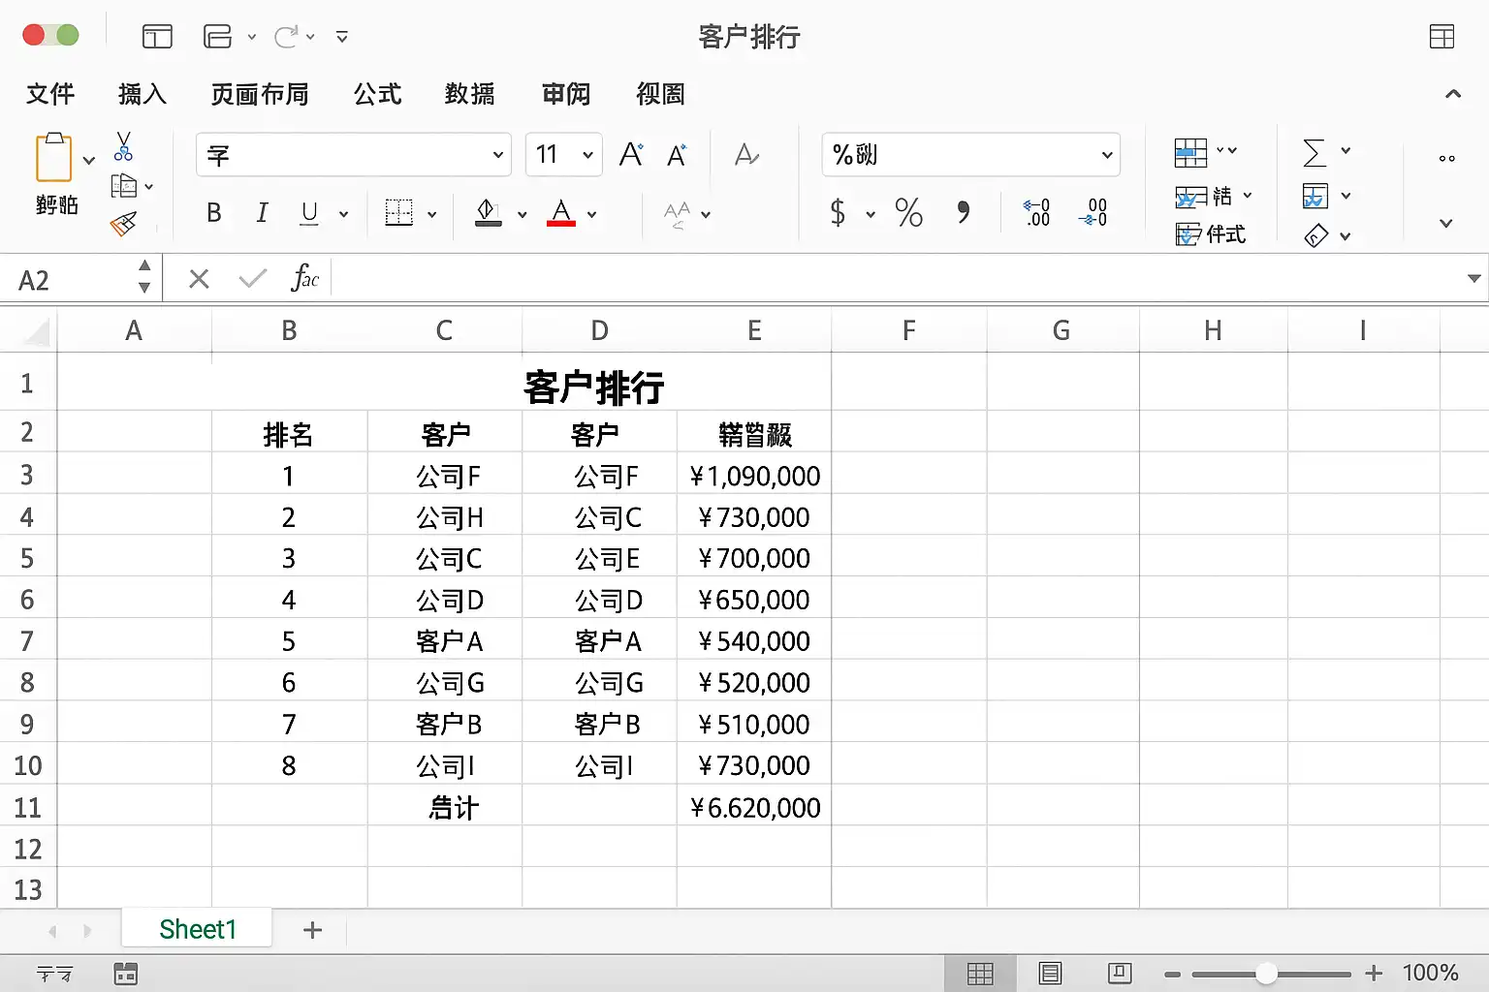The image size is (1489, 992).
Task: Toggle italic formatting
Action: tap(262, 213)
